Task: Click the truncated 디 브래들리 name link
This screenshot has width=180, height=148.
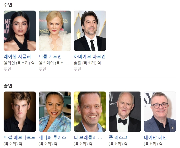Action: (x=88, y=137)
